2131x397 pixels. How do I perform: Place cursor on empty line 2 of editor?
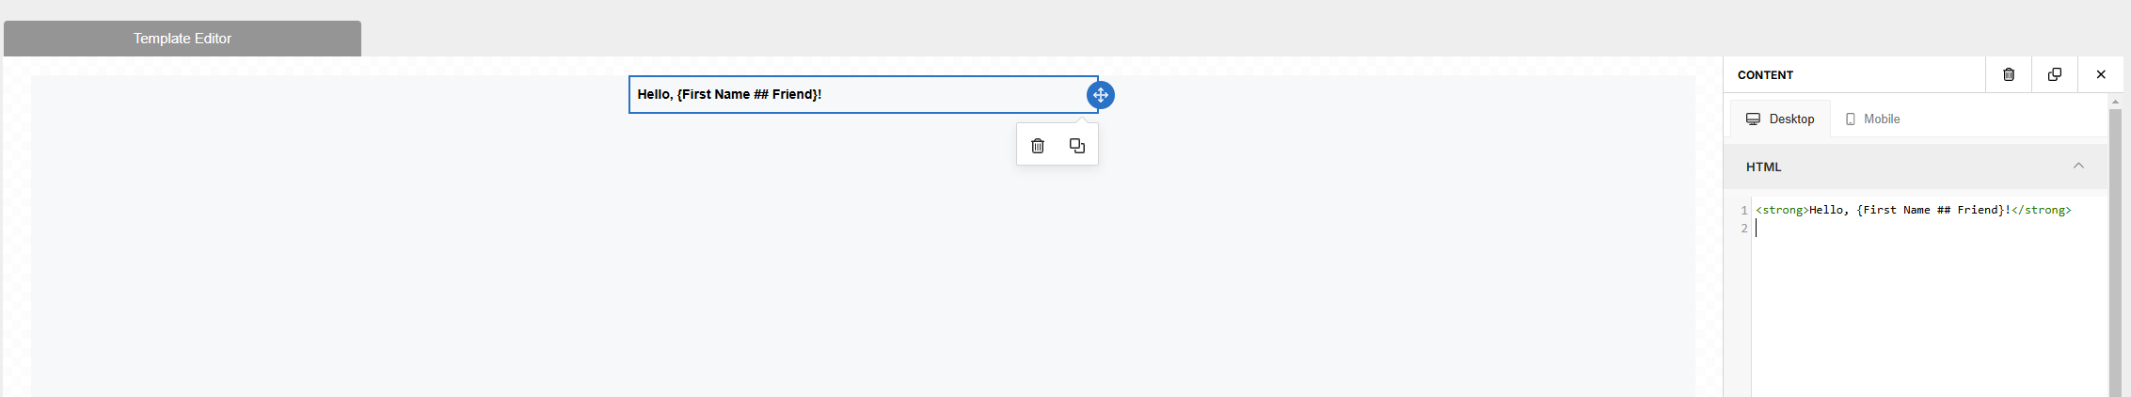1929,229
